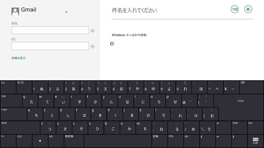The height and width of the screenshot is (148, 264).
Task: Tap the semicolon / れ key
Action: pos(178,114)
